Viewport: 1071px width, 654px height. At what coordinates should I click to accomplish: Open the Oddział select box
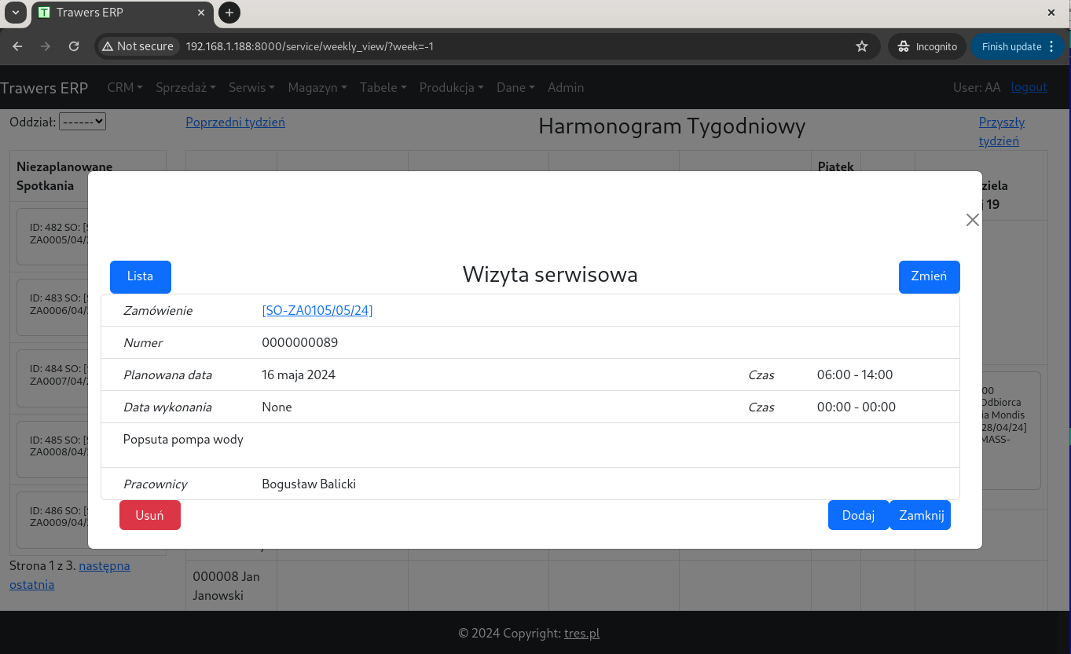(83, 122)
